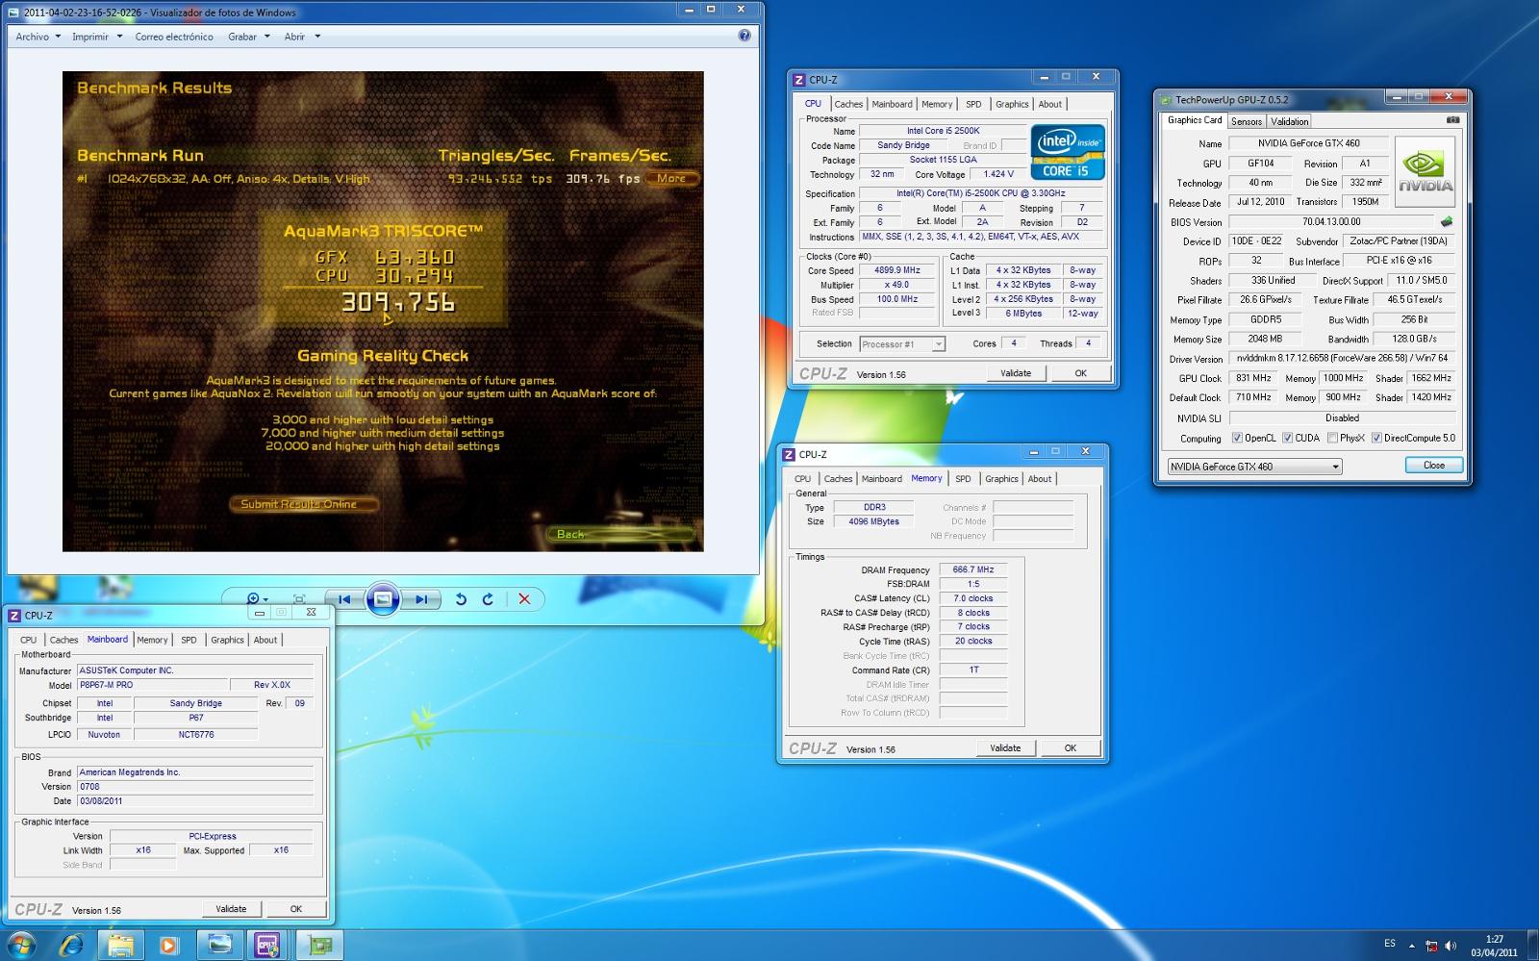Click Validate in the CPU tab window
This screenshot has height=961, width=1539.
[1016, 373]
